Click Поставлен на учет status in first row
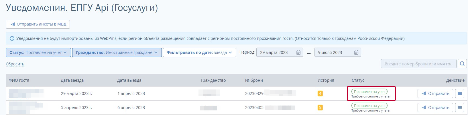 coord(369,91)
